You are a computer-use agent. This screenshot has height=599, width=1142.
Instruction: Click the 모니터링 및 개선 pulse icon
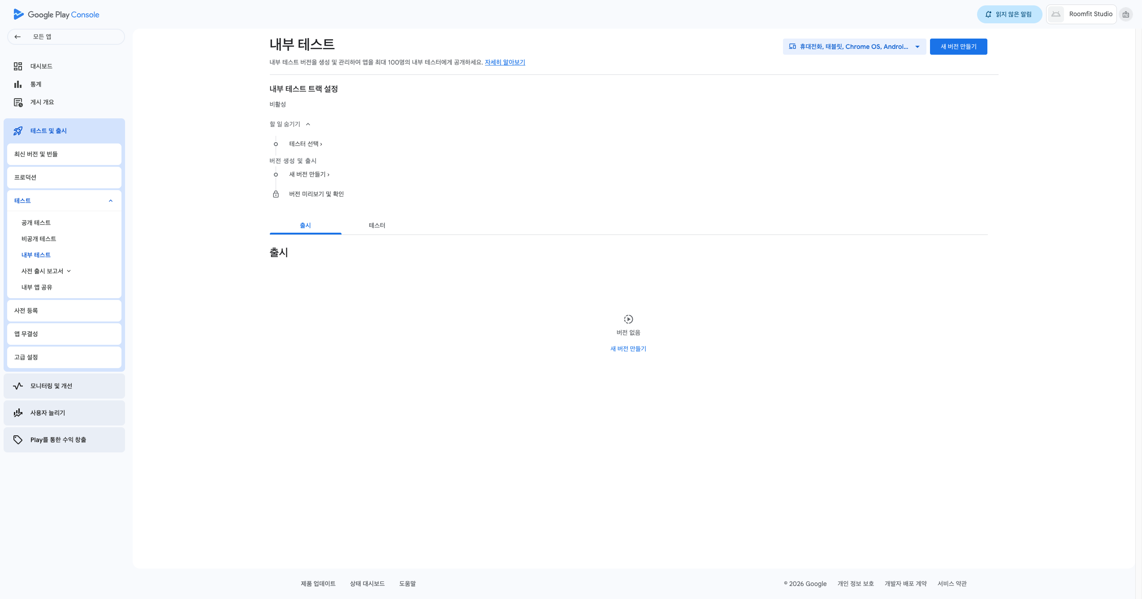click(18, 386)
